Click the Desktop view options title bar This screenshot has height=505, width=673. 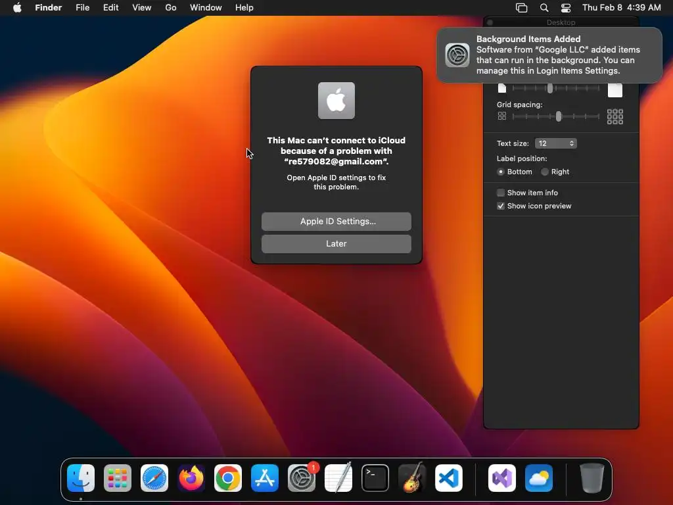561,22
